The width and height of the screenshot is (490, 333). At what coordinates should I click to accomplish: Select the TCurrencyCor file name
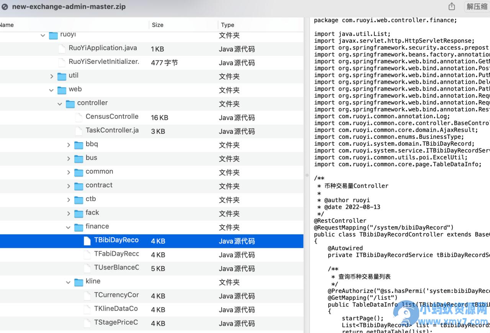[x=116, y=295]
